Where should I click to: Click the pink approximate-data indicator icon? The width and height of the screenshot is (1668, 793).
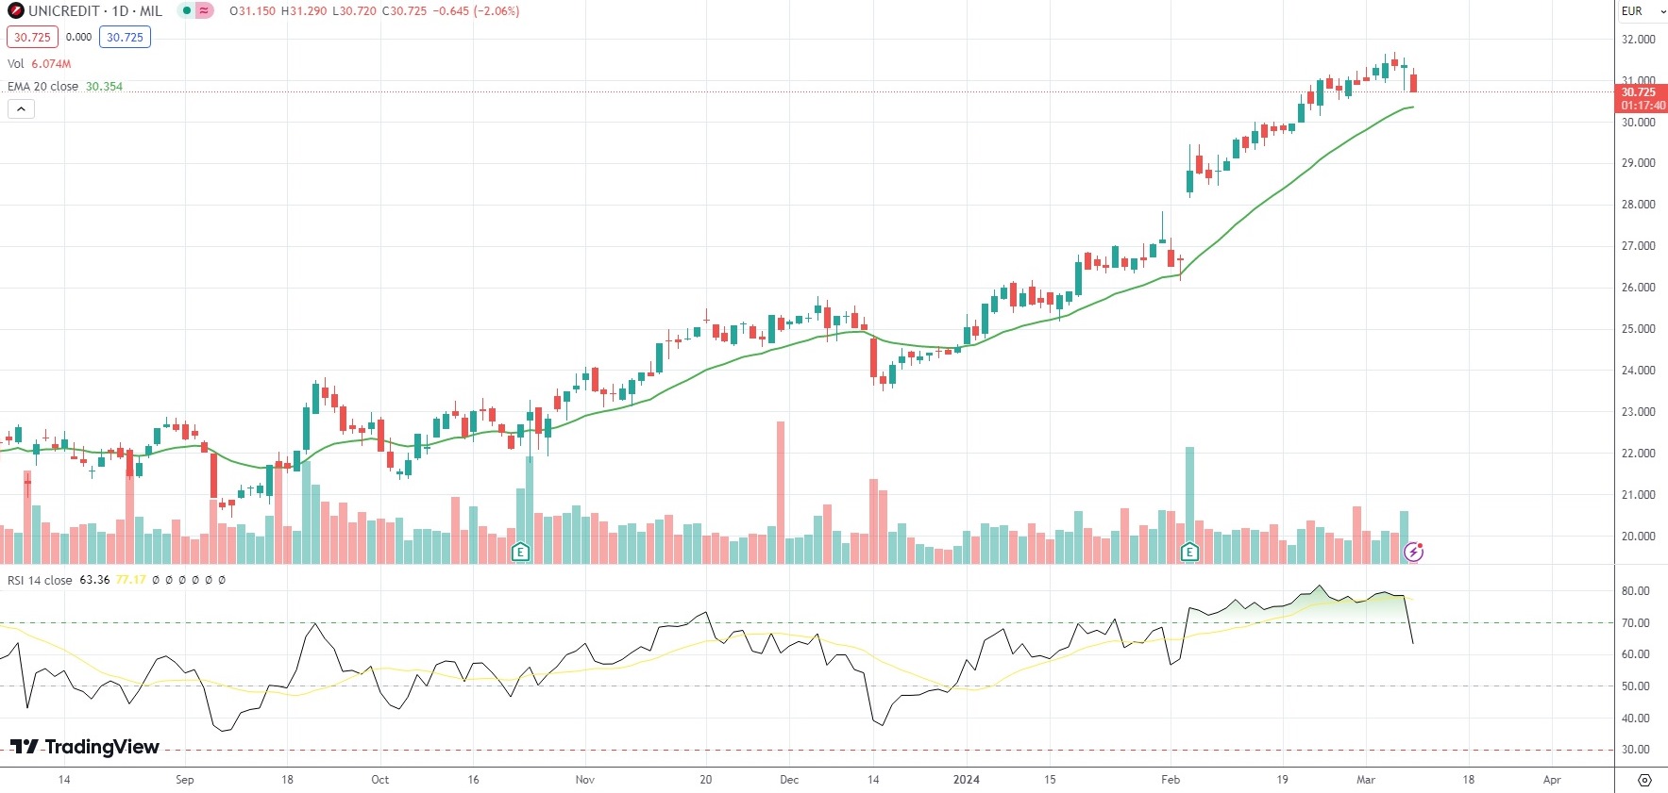click(x=205, y=11)
